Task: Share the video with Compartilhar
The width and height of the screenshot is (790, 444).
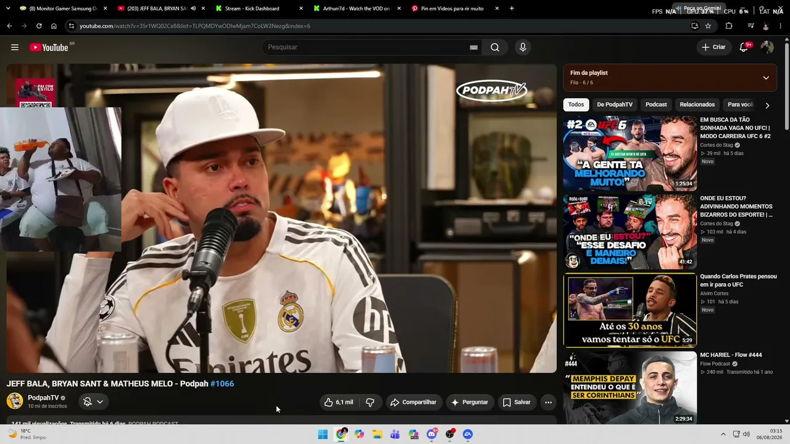Action: click(x=414, y=402)
